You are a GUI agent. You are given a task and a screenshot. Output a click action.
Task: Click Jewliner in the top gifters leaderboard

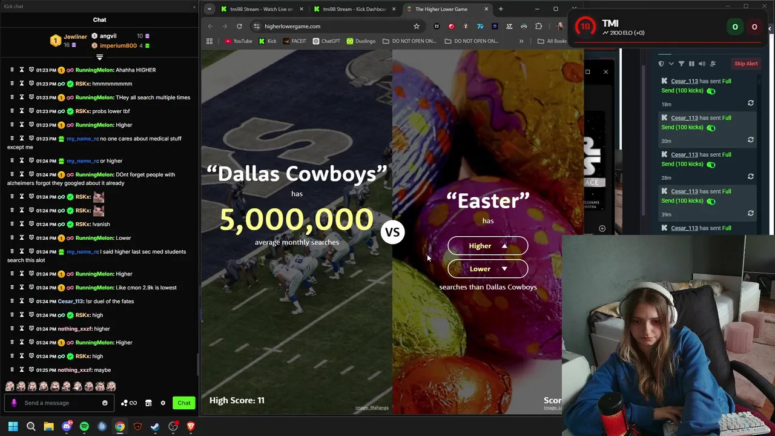pyautogui.click(x=75, y=37)
